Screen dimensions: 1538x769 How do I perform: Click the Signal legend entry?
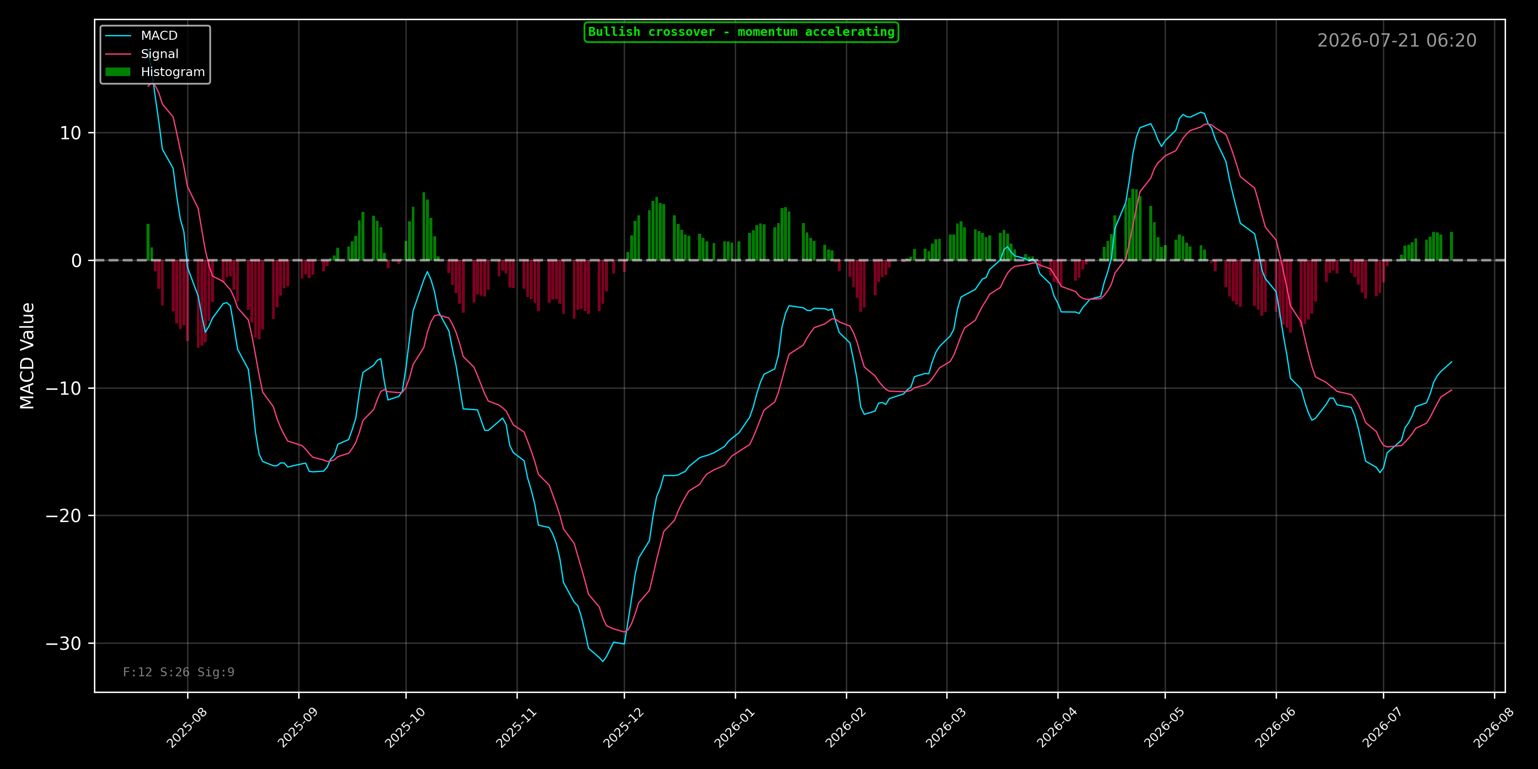141,54
